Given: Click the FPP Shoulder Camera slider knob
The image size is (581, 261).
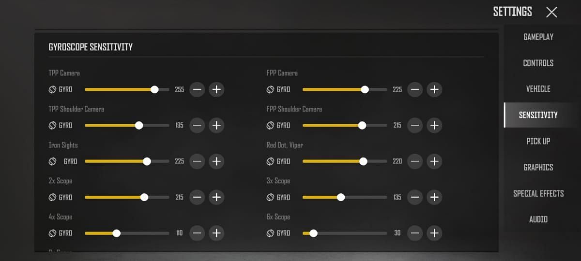Looking at the screenshot, I should (362, 125).
